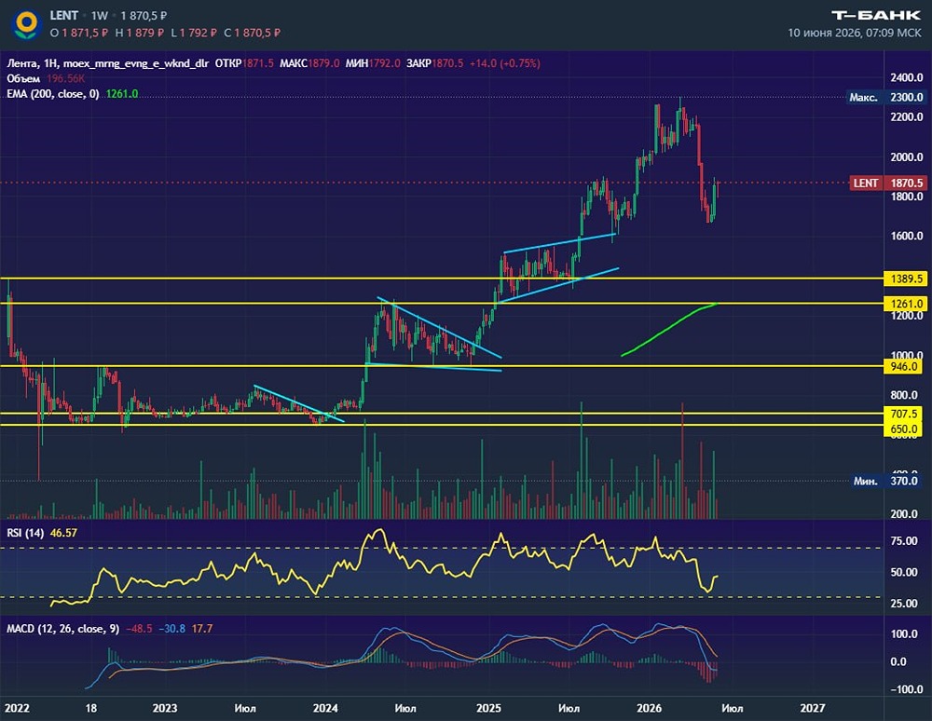Click the RSI 75.00 scale tick

click(903, 541)
